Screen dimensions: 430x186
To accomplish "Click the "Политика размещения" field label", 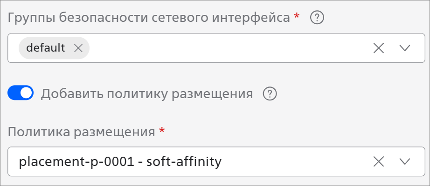I will tap(81, 132).
